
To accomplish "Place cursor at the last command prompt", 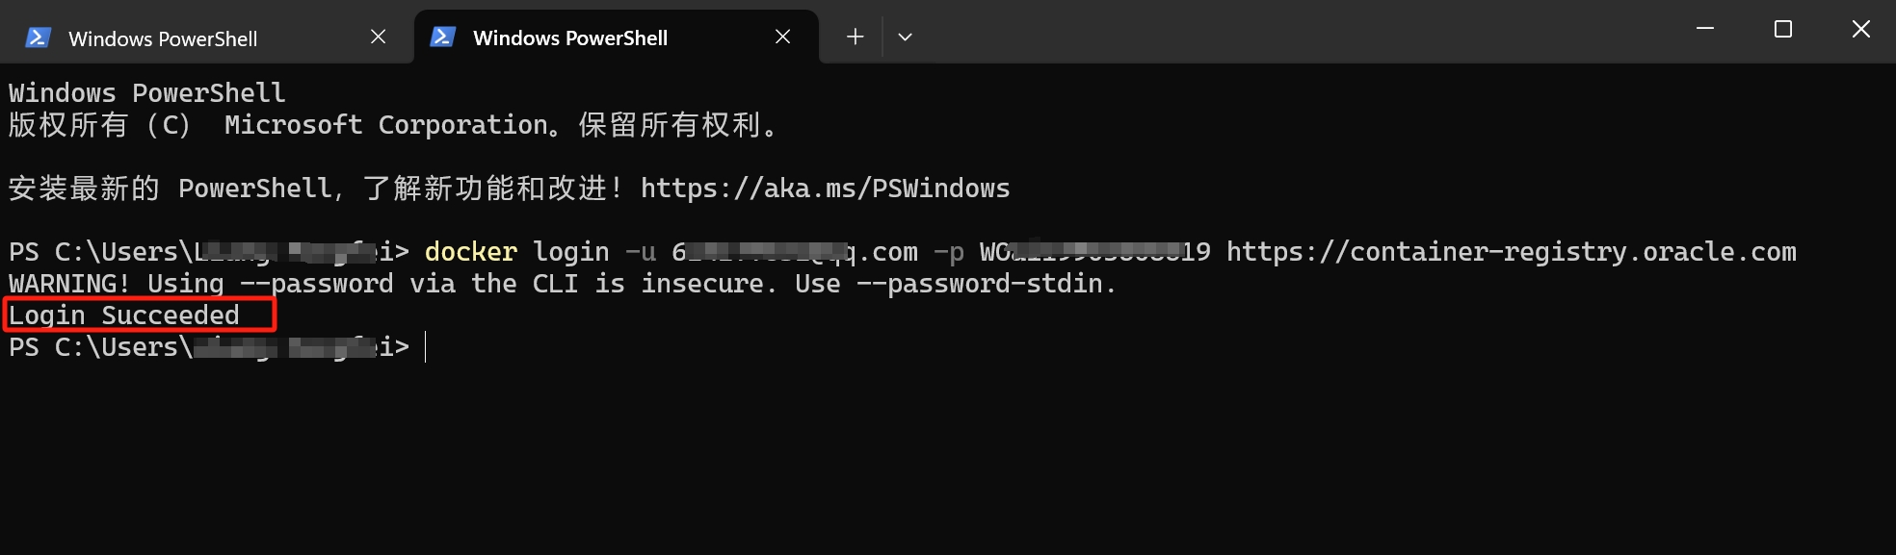I will [x=425, y=347].
